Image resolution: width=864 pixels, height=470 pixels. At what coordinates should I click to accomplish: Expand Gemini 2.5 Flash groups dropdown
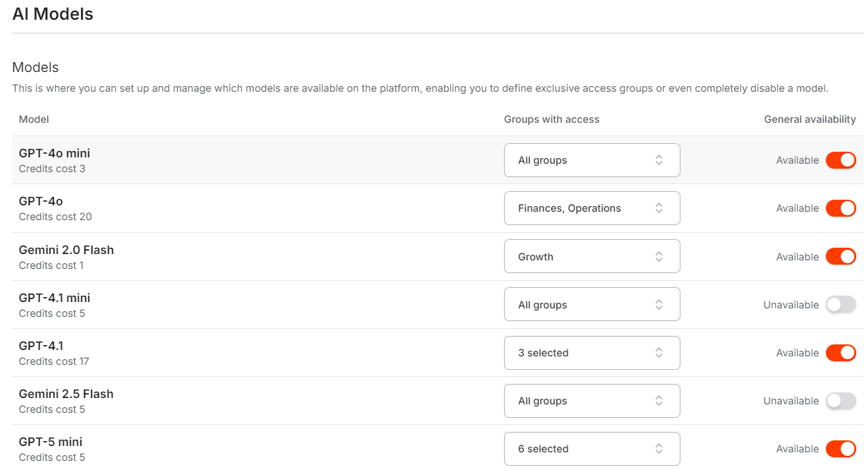click(592, 401)
